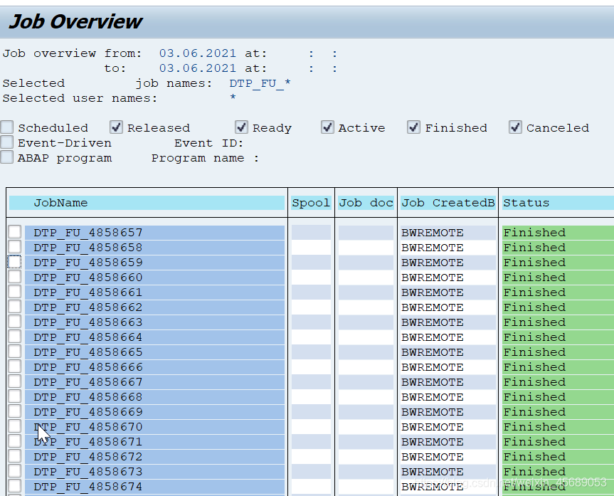
Task: Uncheck the Ready status checkbox
Action: tap(242, 127)
